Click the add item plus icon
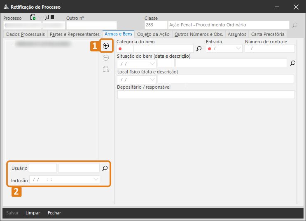The height and width of the screenshot is (221, 306). pos(106,46)
